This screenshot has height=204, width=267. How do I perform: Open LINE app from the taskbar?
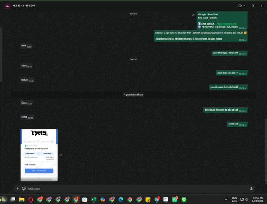[x=184, y=199]
